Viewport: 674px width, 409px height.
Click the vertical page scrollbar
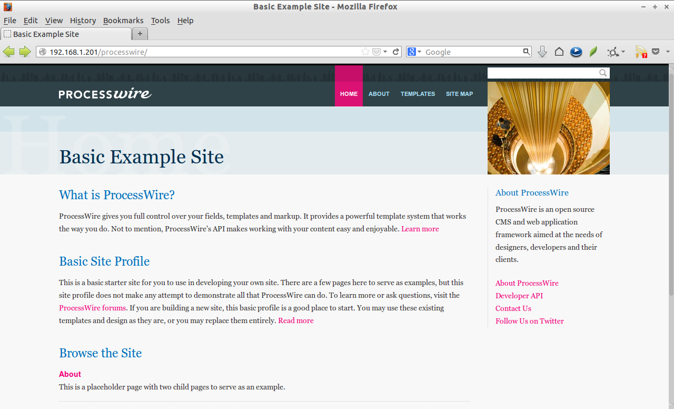click(x=671, y=184)
